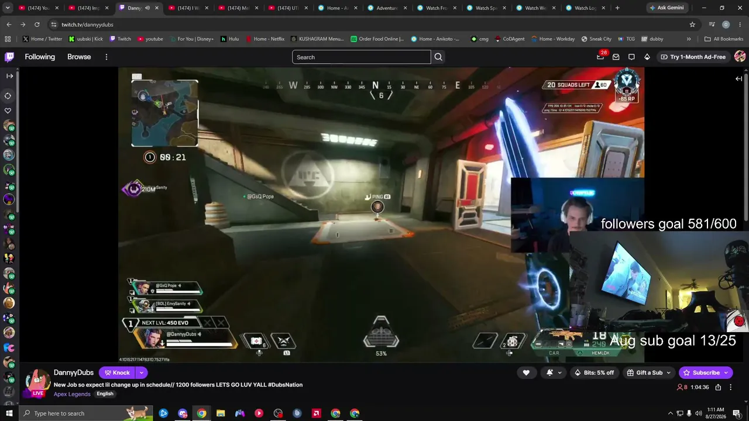This screenshot has height=421, width=749.
Task: Open the Sneak City bookmark
Action: click(596, 39)
